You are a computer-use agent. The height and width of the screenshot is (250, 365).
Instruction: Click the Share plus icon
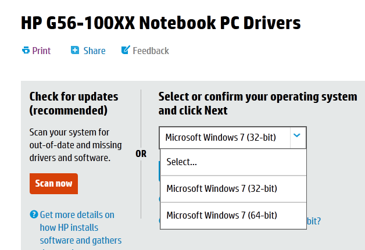click(75, 51)
